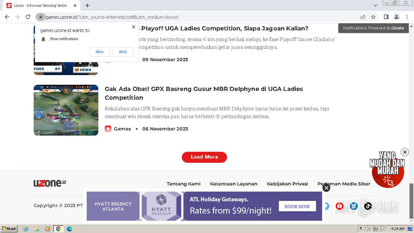Click the 09 November 2023 article date

[165, 60]
